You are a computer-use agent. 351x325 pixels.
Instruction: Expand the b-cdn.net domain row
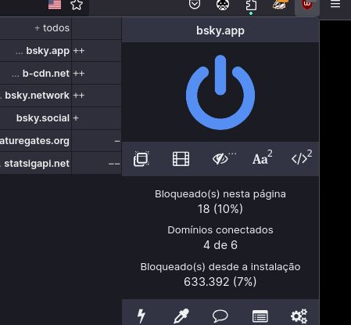point(36,73)
